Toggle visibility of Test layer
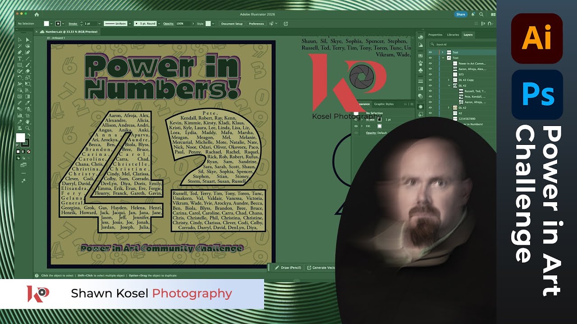This screenshot has width=577, height=324. coord(430,52)
